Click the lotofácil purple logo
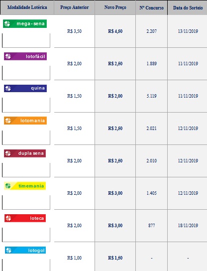This screenshot has height=271, width=207. tap(25, 56)
